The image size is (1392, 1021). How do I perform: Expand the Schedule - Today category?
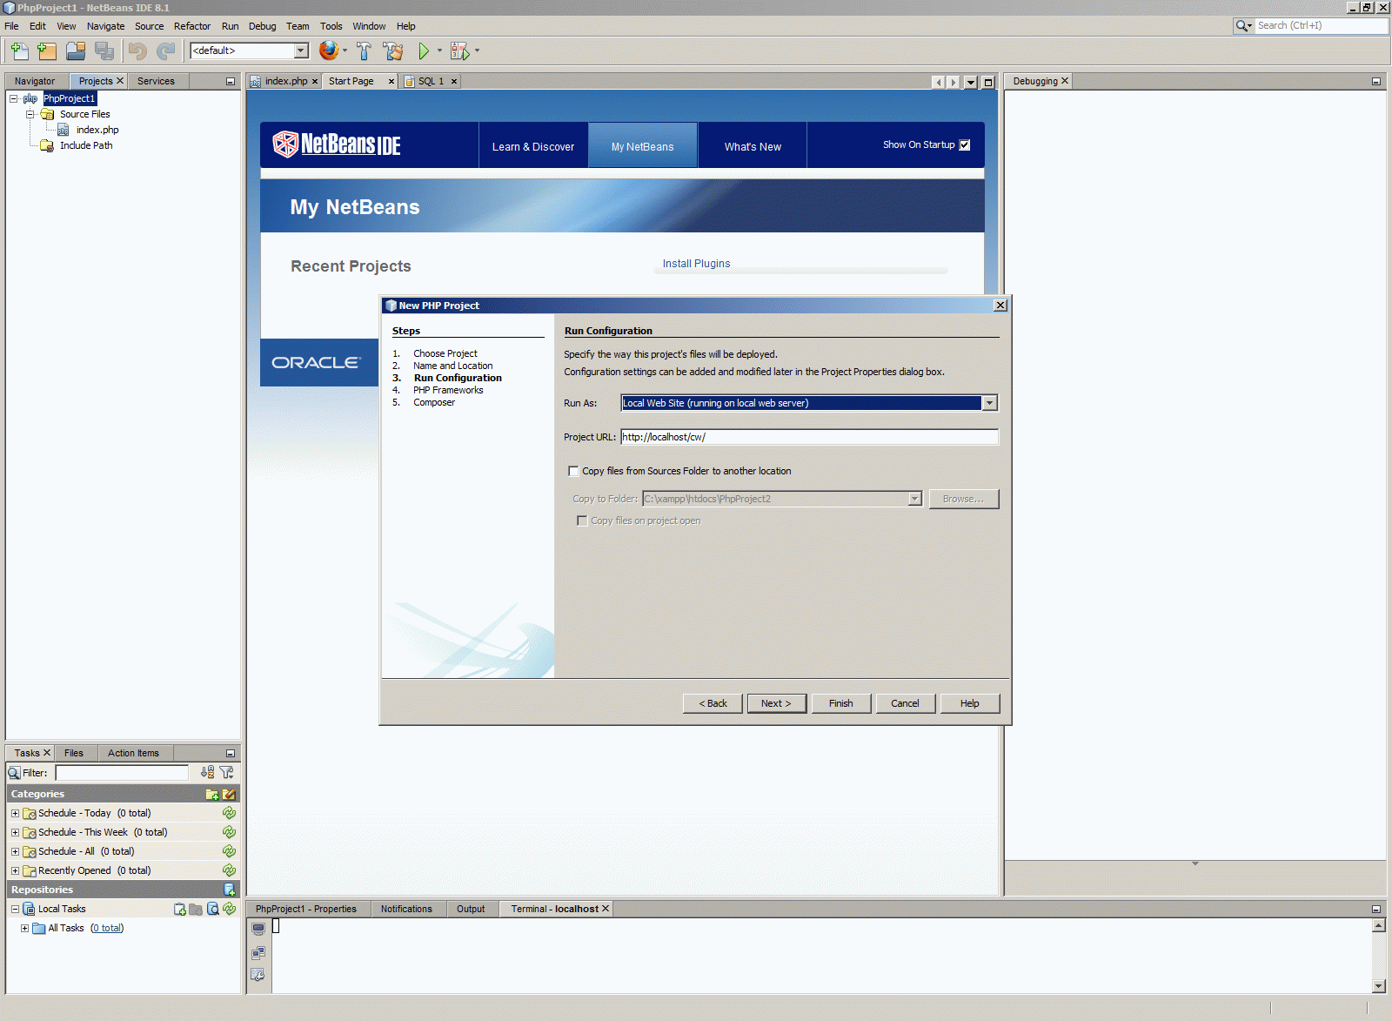15,813
